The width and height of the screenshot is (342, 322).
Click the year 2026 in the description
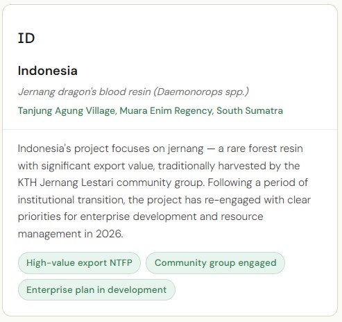pos(108,234)
